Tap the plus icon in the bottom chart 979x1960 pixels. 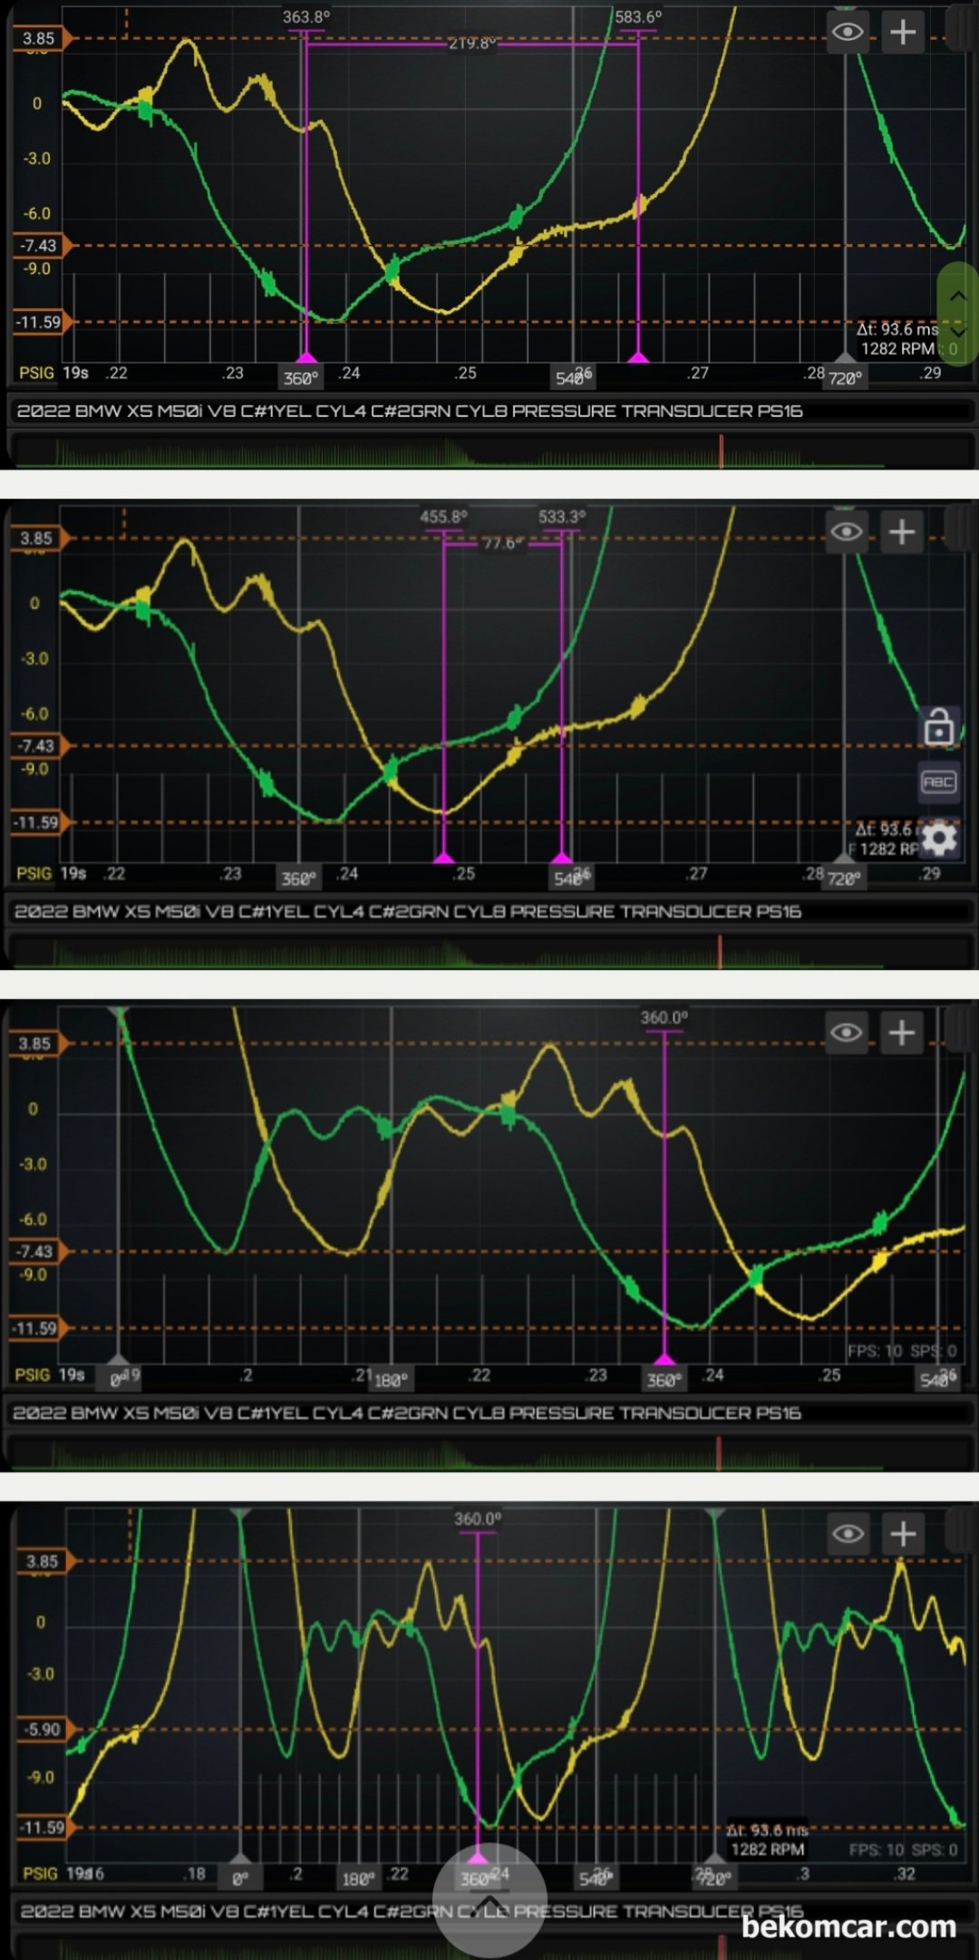pos(903,1534)
